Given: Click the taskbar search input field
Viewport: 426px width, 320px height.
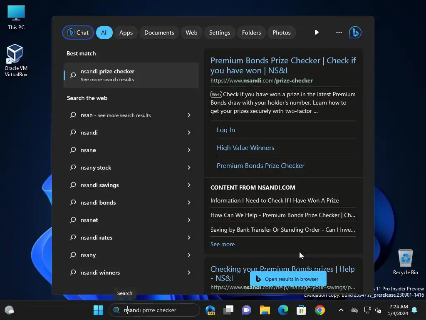Looking at the screenshot, I should 154,310.
